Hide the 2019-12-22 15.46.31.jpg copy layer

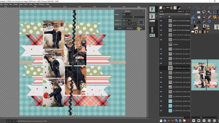161,40
